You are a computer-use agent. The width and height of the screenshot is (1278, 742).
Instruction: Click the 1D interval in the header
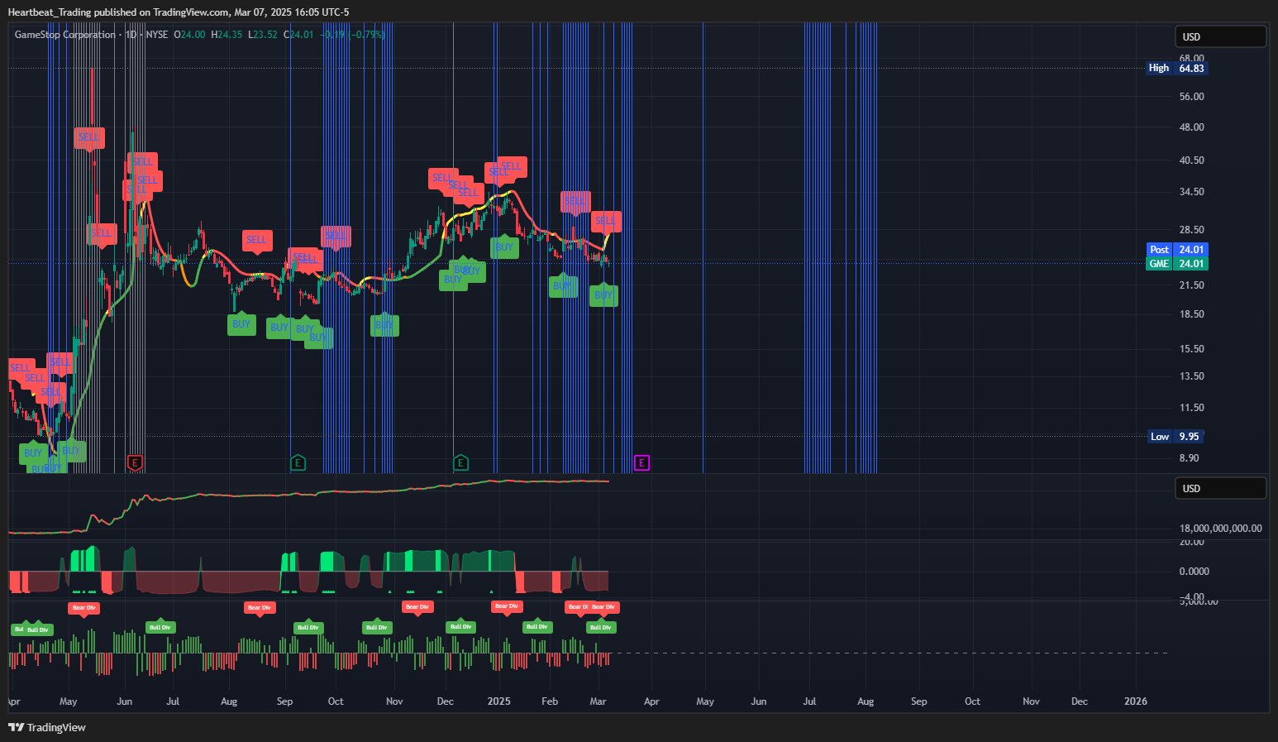tap(131, 35)
